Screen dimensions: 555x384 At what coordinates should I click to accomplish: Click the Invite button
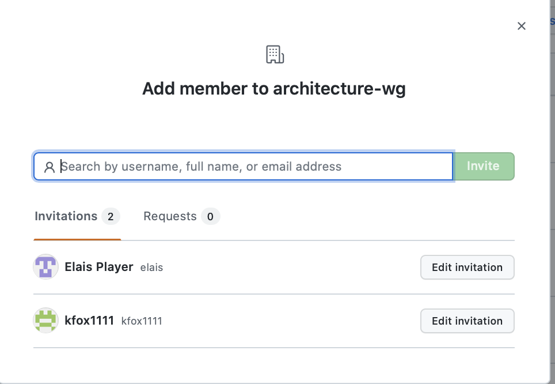pos(483,166)
